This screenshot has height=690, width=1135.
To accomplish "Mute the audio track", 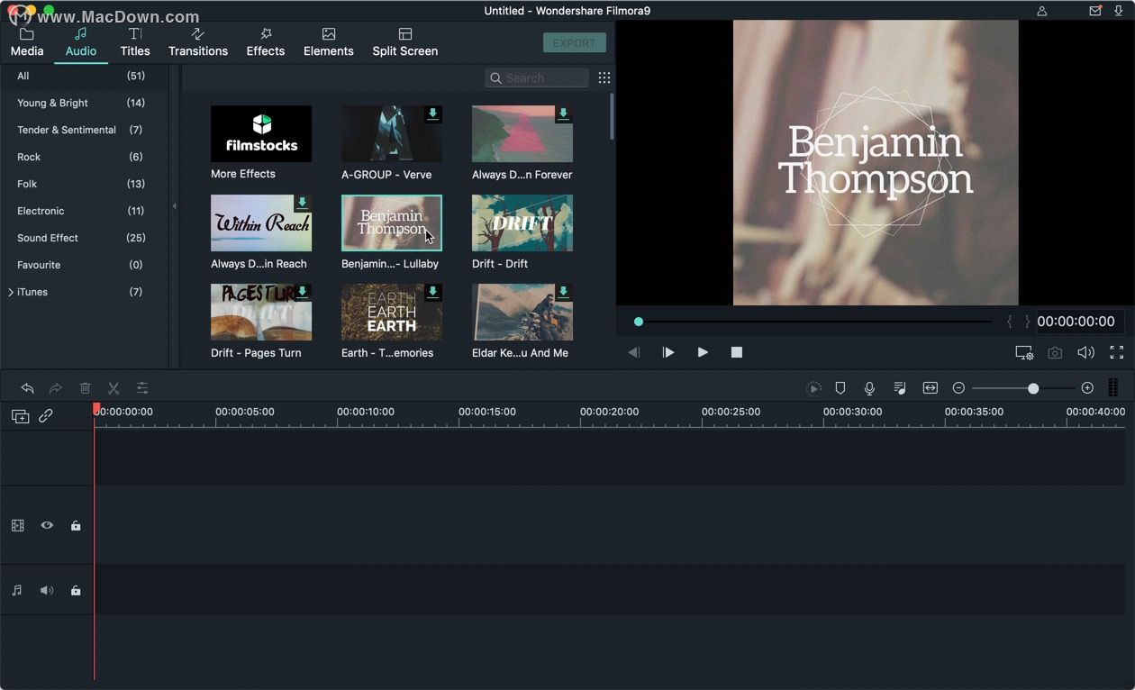I will point(47,590).
